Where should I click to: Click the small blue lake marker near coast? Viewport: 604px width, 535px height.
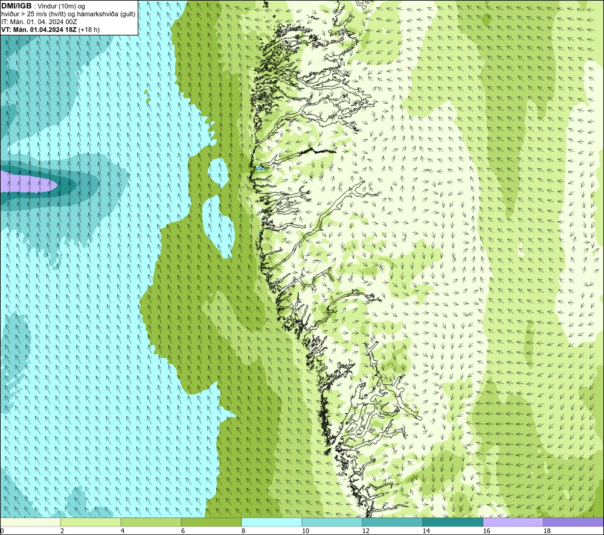(x=260, y=168)
